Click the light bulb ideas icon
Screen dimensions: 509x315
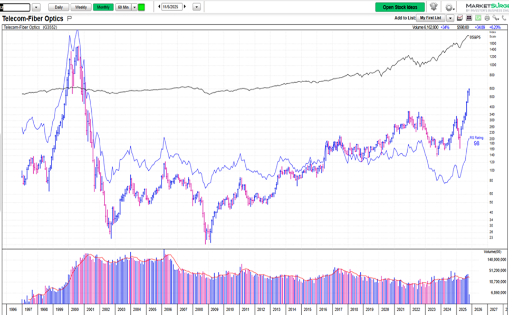tap(434, 7)
